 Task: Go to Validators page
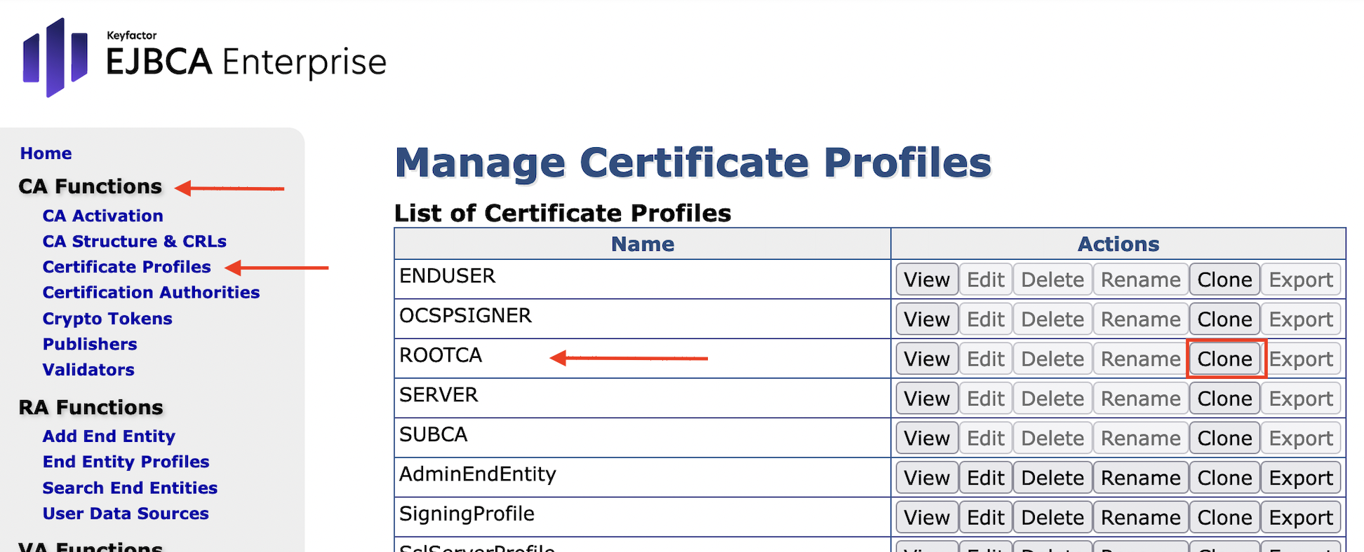pos(88,370)
